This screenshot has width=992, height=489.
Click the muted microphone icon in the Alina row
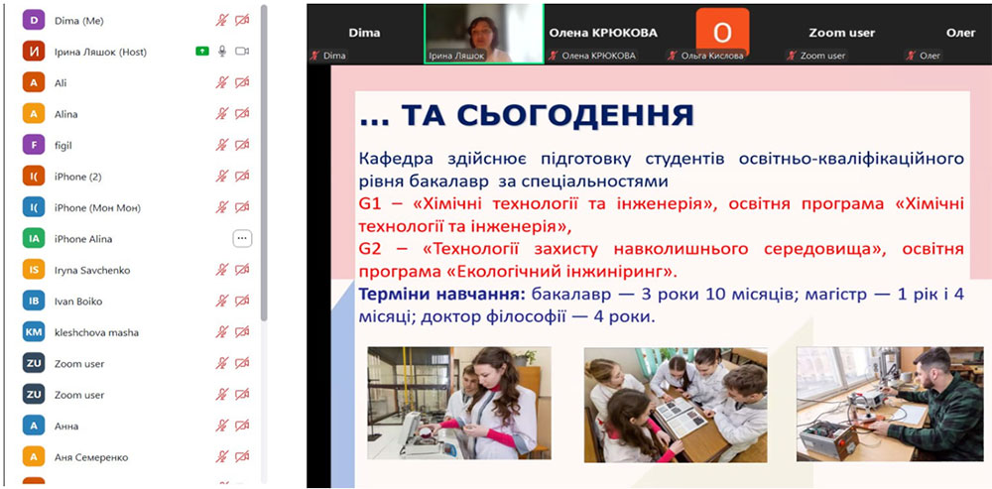221,114
